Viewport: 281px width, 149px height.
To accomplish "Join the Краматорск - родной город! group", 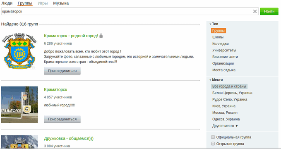I will pyautogui.click(x=62, y=71).
